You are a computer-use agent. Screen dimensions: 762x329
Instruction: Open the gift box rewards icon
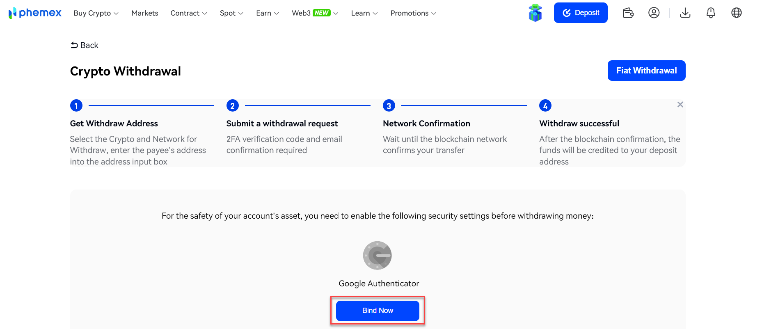(x=535, y=13)
